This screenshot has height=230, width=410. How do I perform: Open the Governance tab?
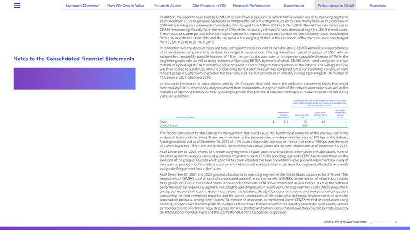pyautogui.click(x=294, y=5)
